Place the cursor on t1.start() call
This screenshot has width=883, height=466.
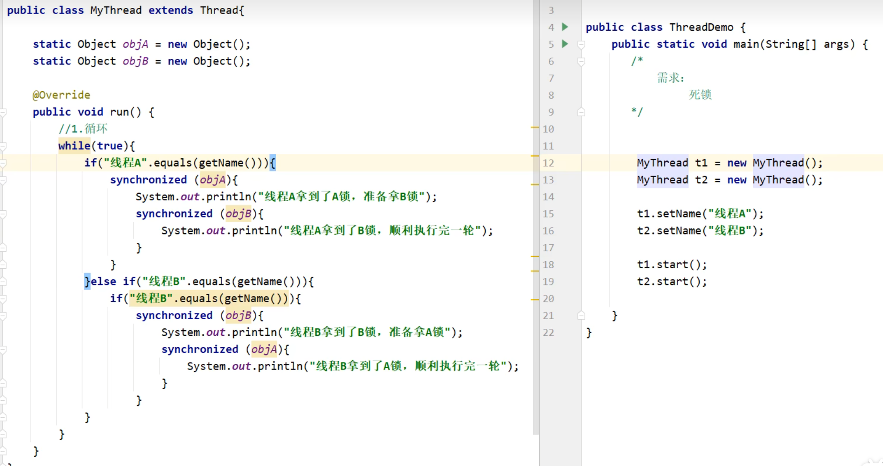(x=672, y=265)
